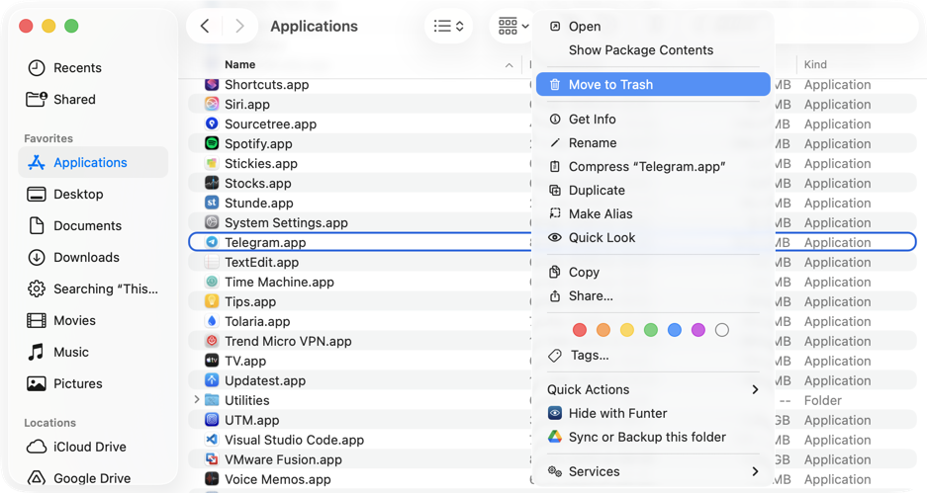The width and height of the screenshot is (927, 493).
Task: Open Tags... from the context menu
Action: pyautogui.click(x=653, y=355)
